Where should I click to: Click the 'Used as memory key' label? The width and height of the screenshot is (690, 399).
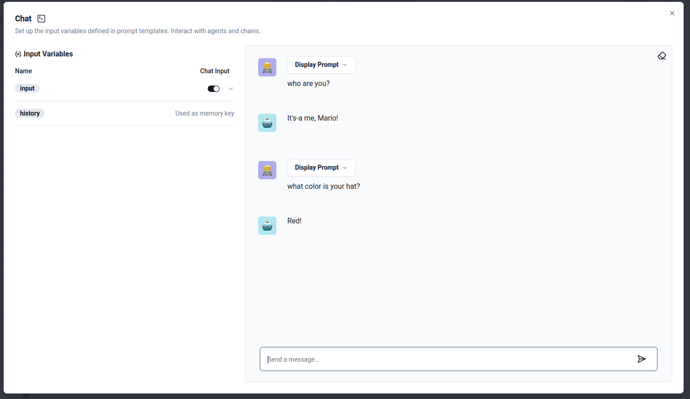point(205,113)
